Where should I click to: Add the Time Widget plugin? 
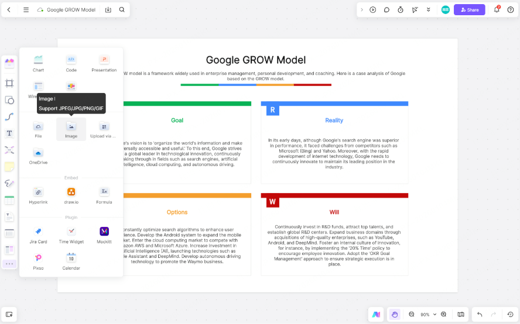pyautogui.click(x=71, y=235)
